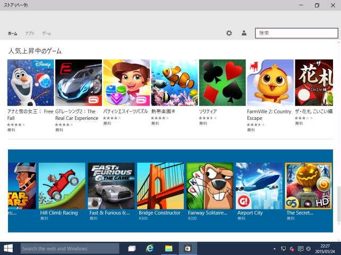Click the ソリティア title text
The height and width of the screenshot is (255, 341).
(x=208, y=111)
